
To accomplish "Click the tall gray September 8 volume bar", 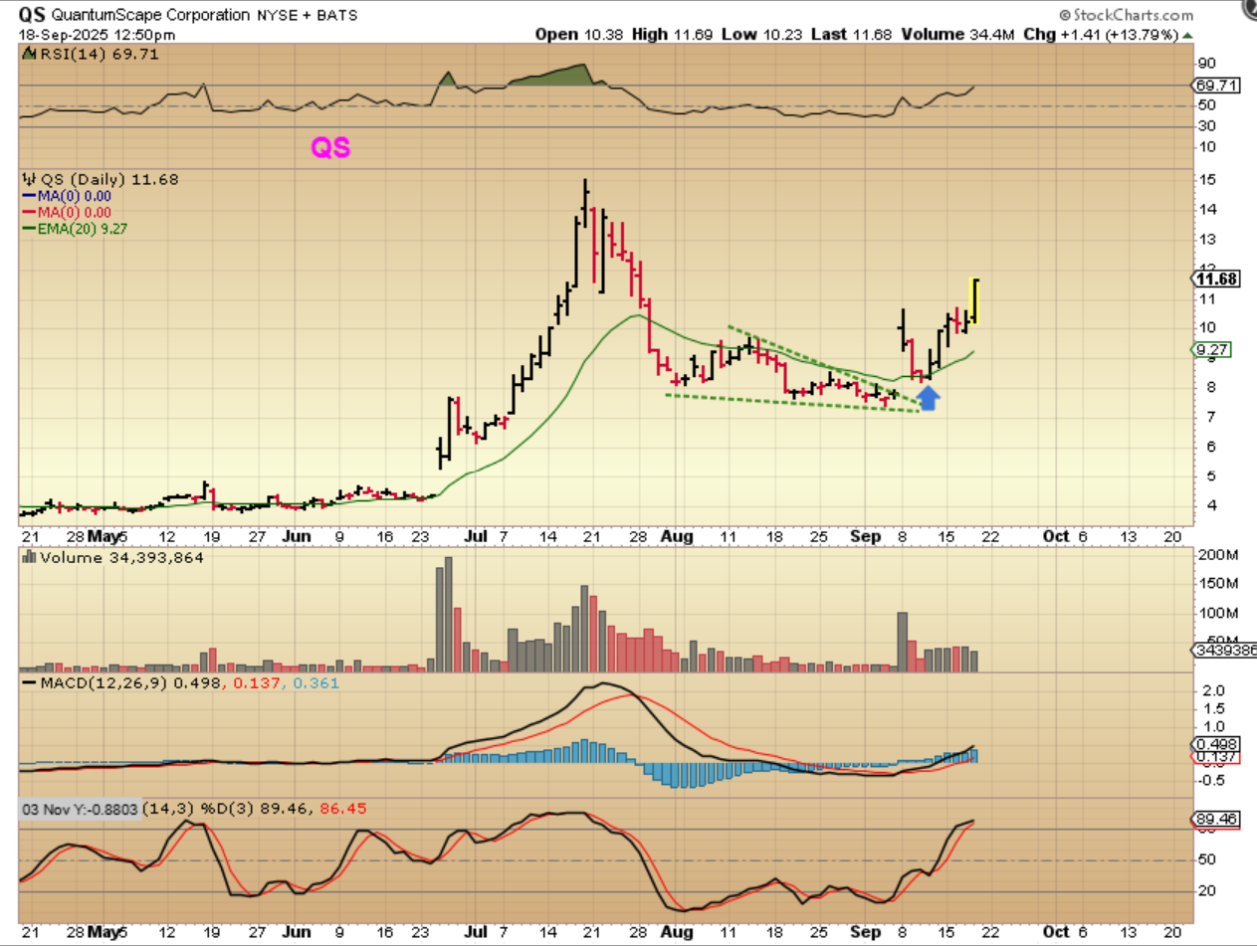I will pyautogui.click(x=903, y=642).
